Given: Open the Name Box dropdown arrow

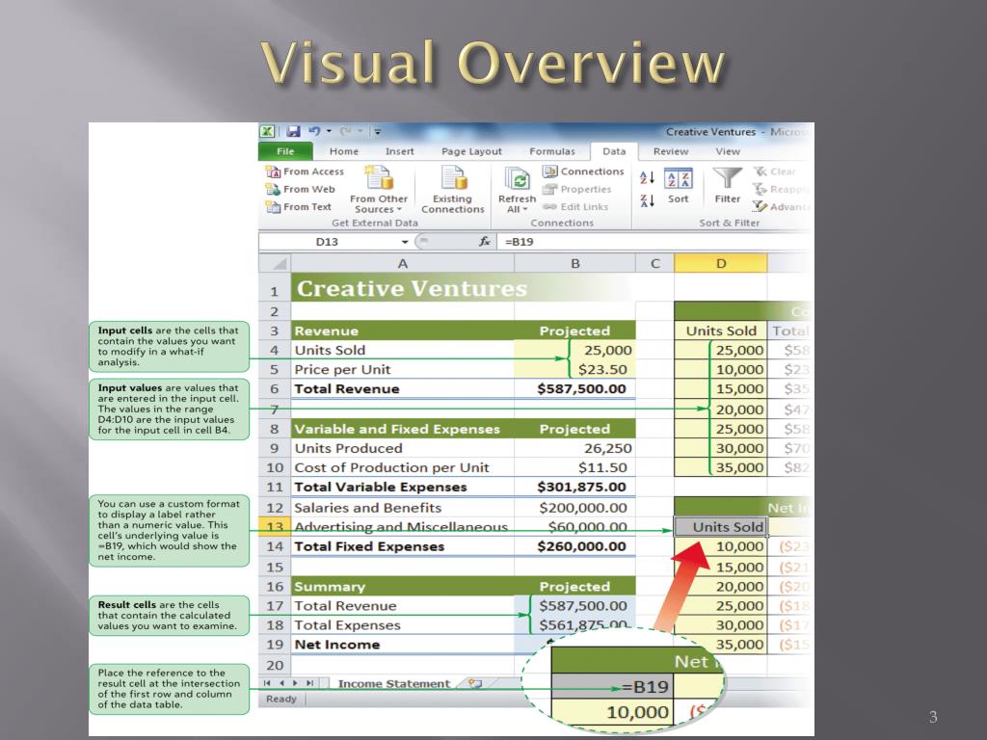Looking at the screenshot, I should pyautogui.click(x=405, y=242).
